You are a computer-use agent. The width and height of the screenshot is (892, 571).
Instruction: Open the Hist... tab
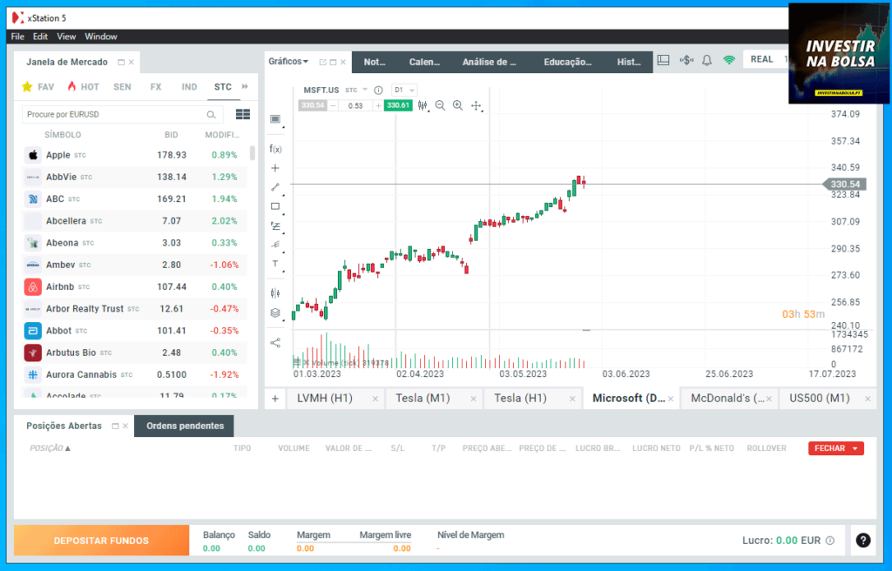[x=629, y=62]
